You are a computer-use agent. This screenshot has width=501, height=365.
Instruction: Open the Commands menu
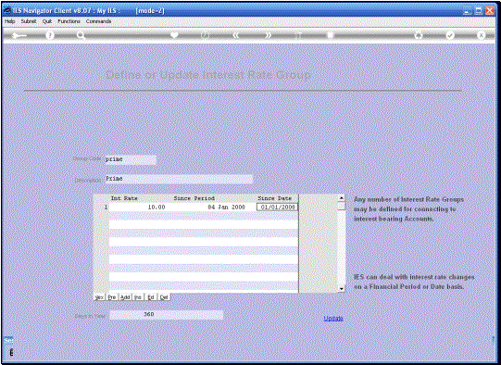click(x=98, y=21)
